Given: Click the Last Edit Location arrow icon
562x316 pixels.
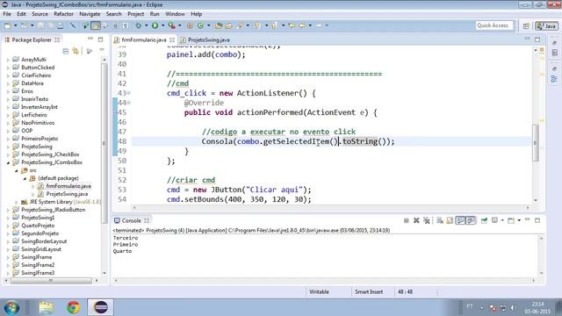Looking at the screenshot, I should pos(292,25).
